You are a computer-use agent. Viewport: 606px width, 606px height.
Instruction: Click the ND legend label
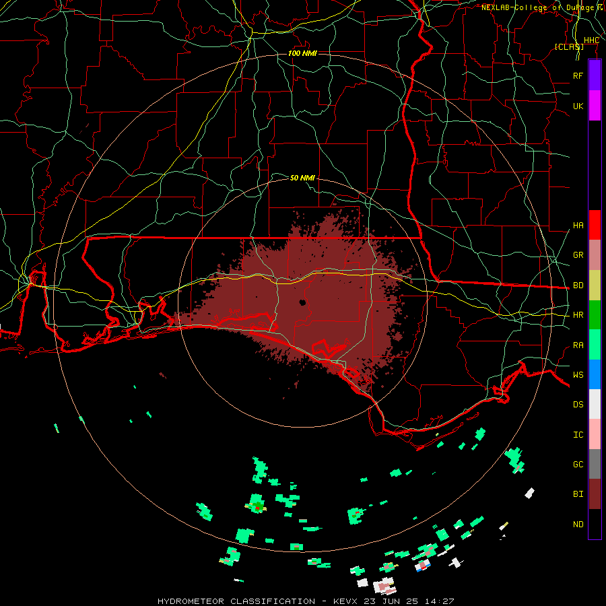[578, 525]
